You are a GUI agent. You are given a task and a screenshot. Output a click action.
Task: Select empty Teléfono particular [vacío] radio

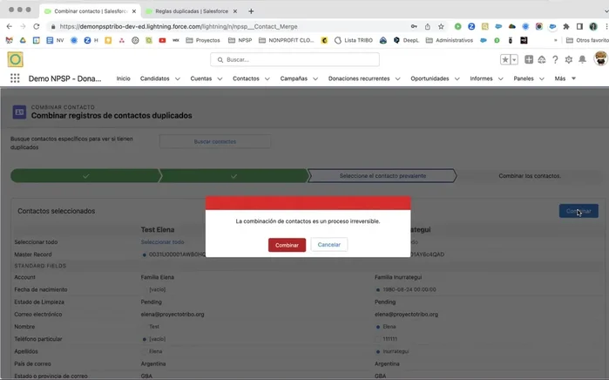coord(145,339)
